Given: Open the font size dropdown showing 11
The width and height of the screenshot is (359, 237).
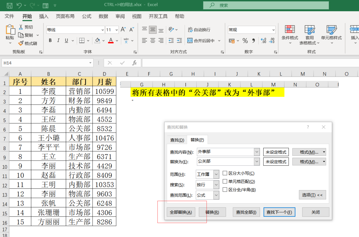Looking at the screenshot, I should [117, 30].
